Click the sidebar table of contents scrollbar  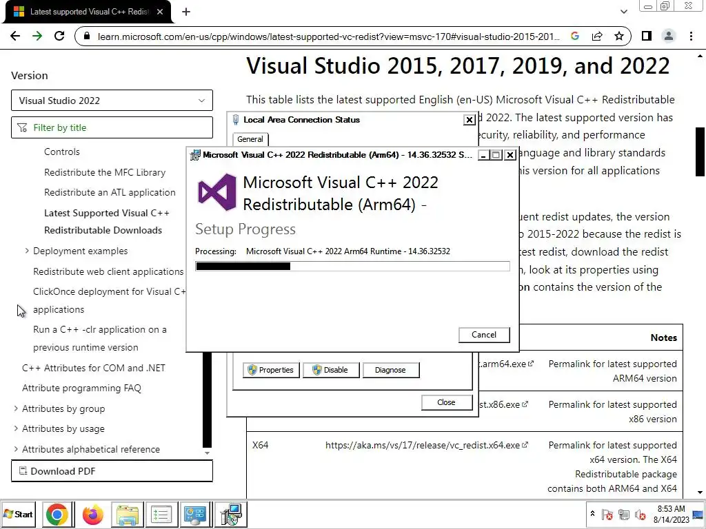207,400
